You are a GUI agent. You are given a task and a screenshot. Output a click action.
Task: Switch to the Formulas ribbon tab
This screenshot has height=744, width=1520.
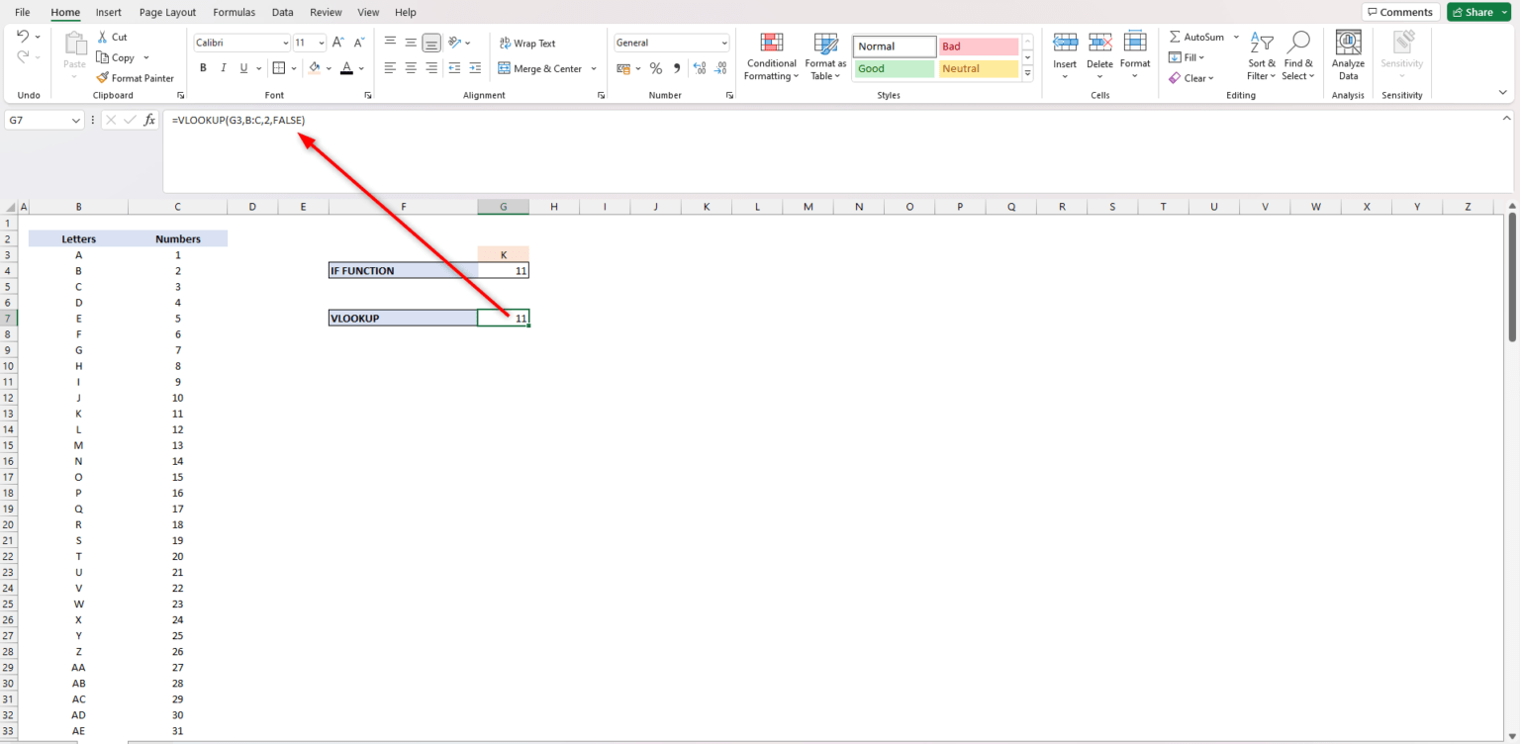coord(234,12)
